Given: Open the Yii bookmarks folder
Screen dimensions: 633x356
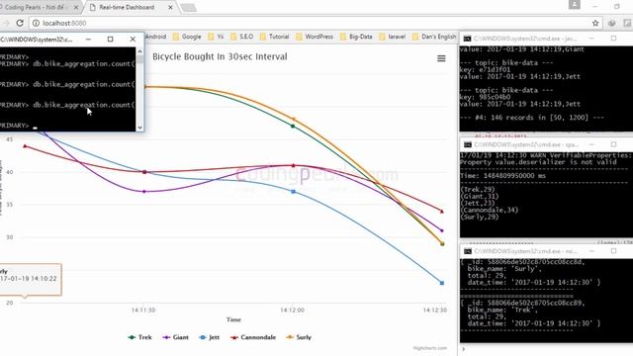Looking at the screenshot, I should (216, 37).
